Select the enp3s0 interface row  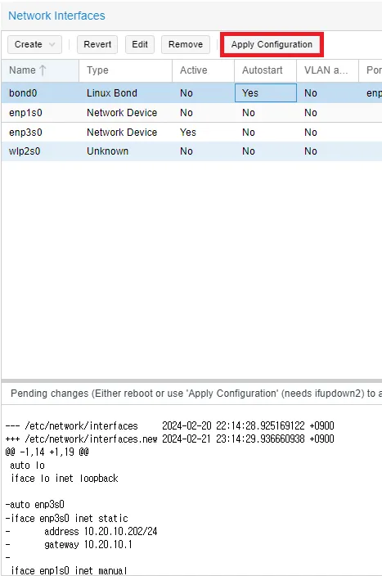[191, 133]
